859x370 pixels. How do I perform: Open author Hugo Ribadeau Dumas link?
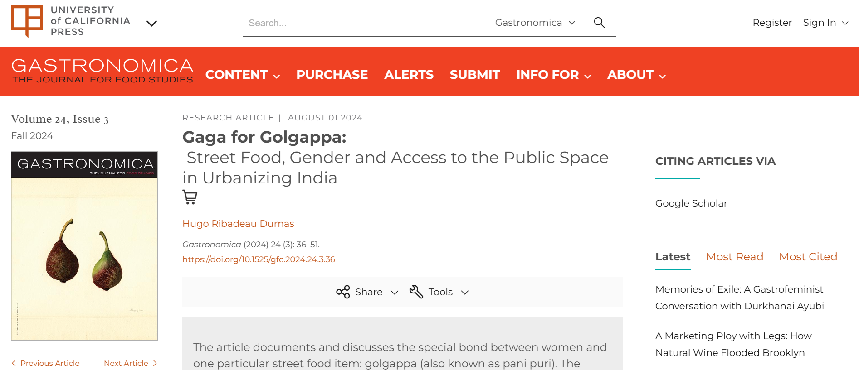(238, 224)
